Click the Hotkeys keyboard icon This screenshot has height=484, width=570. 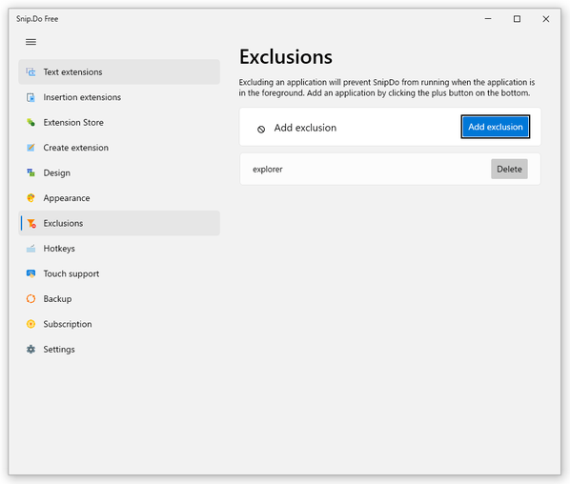pos(31,249)
